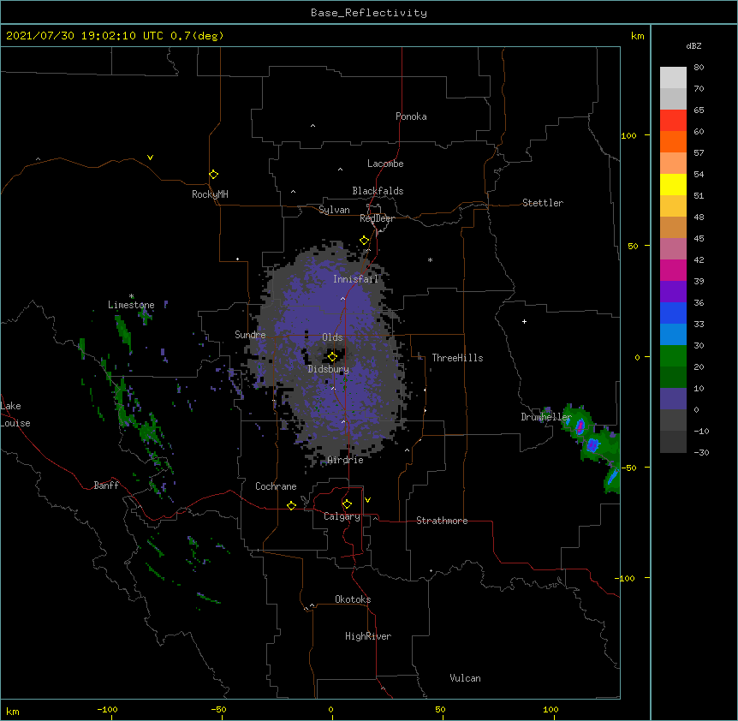
Task: Select the Drumheller label
Action: [546, 417]
